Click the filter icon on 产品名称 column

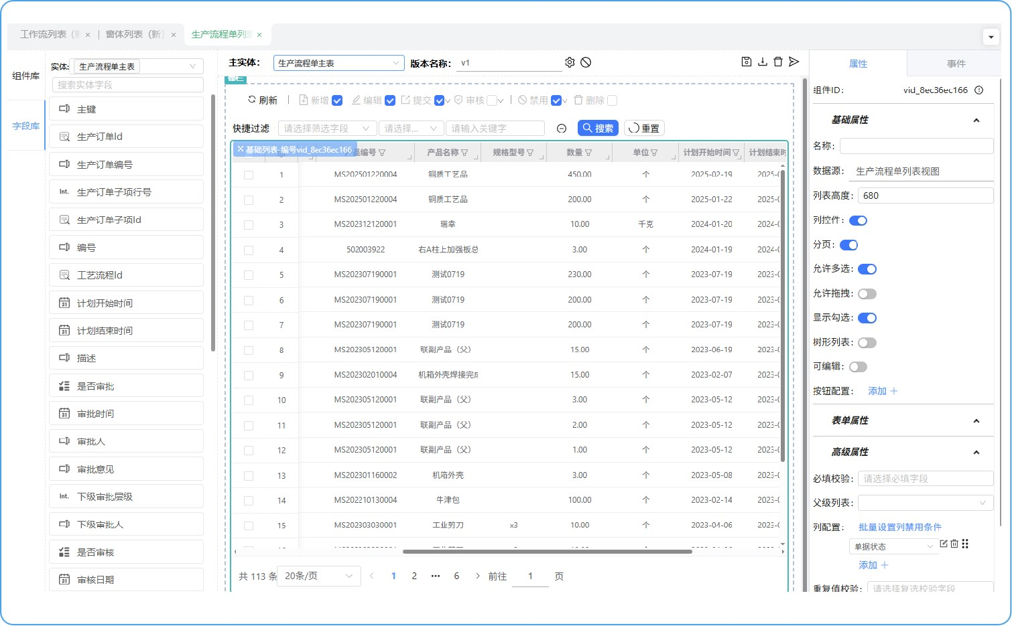[464, 153]
